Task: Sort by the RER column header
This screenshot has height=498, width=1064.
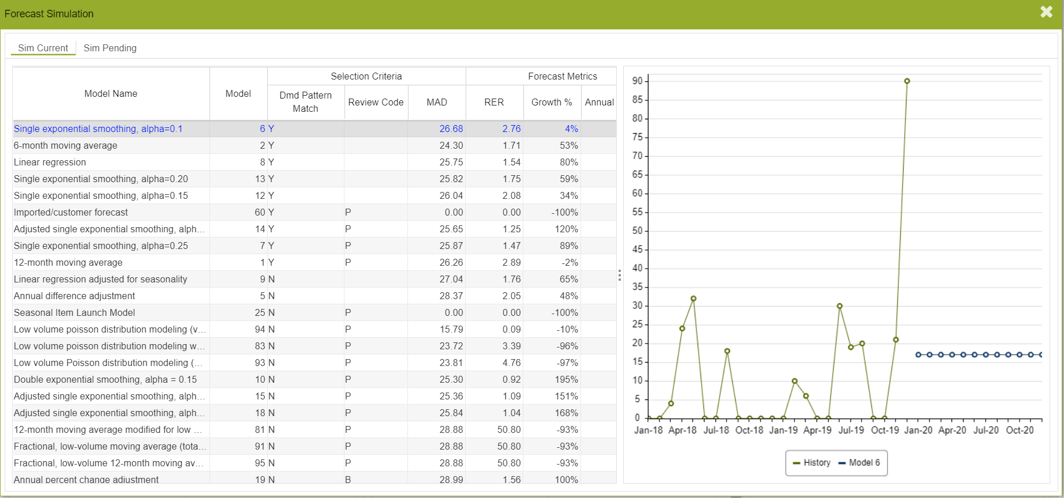Action: click(x=494, y=102)
